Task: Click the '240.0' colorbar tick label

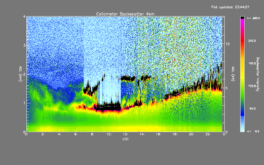Action: coord(252,41)
